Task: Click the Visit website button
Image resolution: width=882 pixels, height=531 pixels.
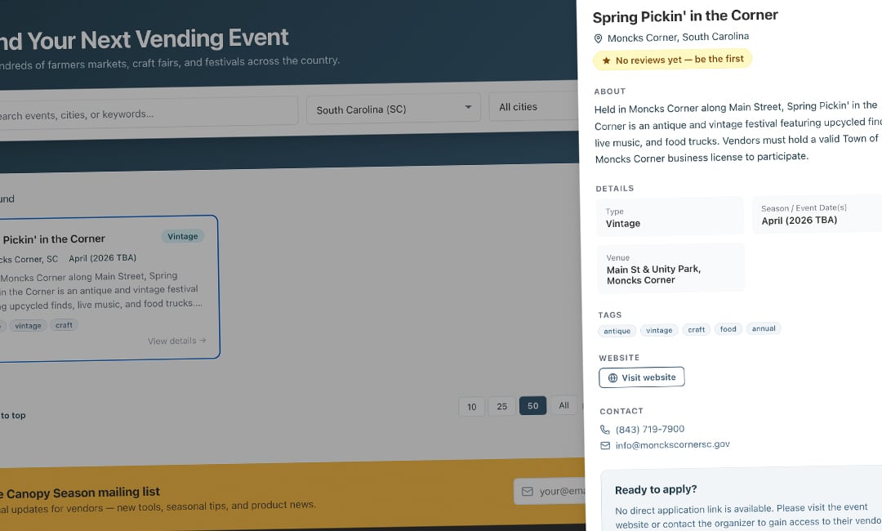Action: (642, 377)
